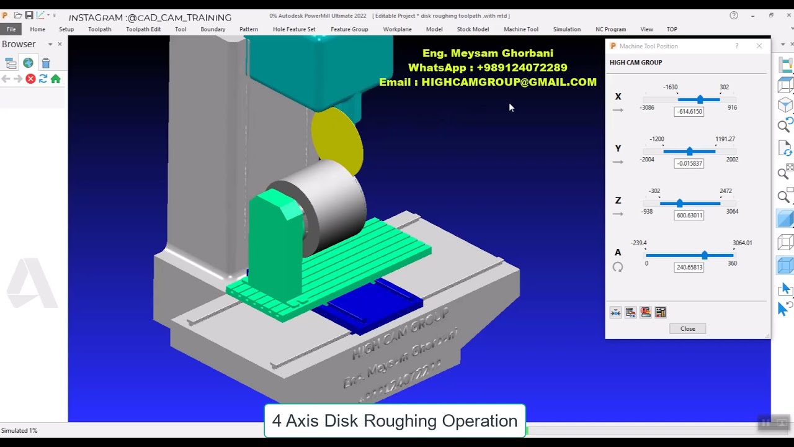Click the third machine position footer icon
Image resolution: width=794 pixels, height=447 pixels.
coord(646,312)
